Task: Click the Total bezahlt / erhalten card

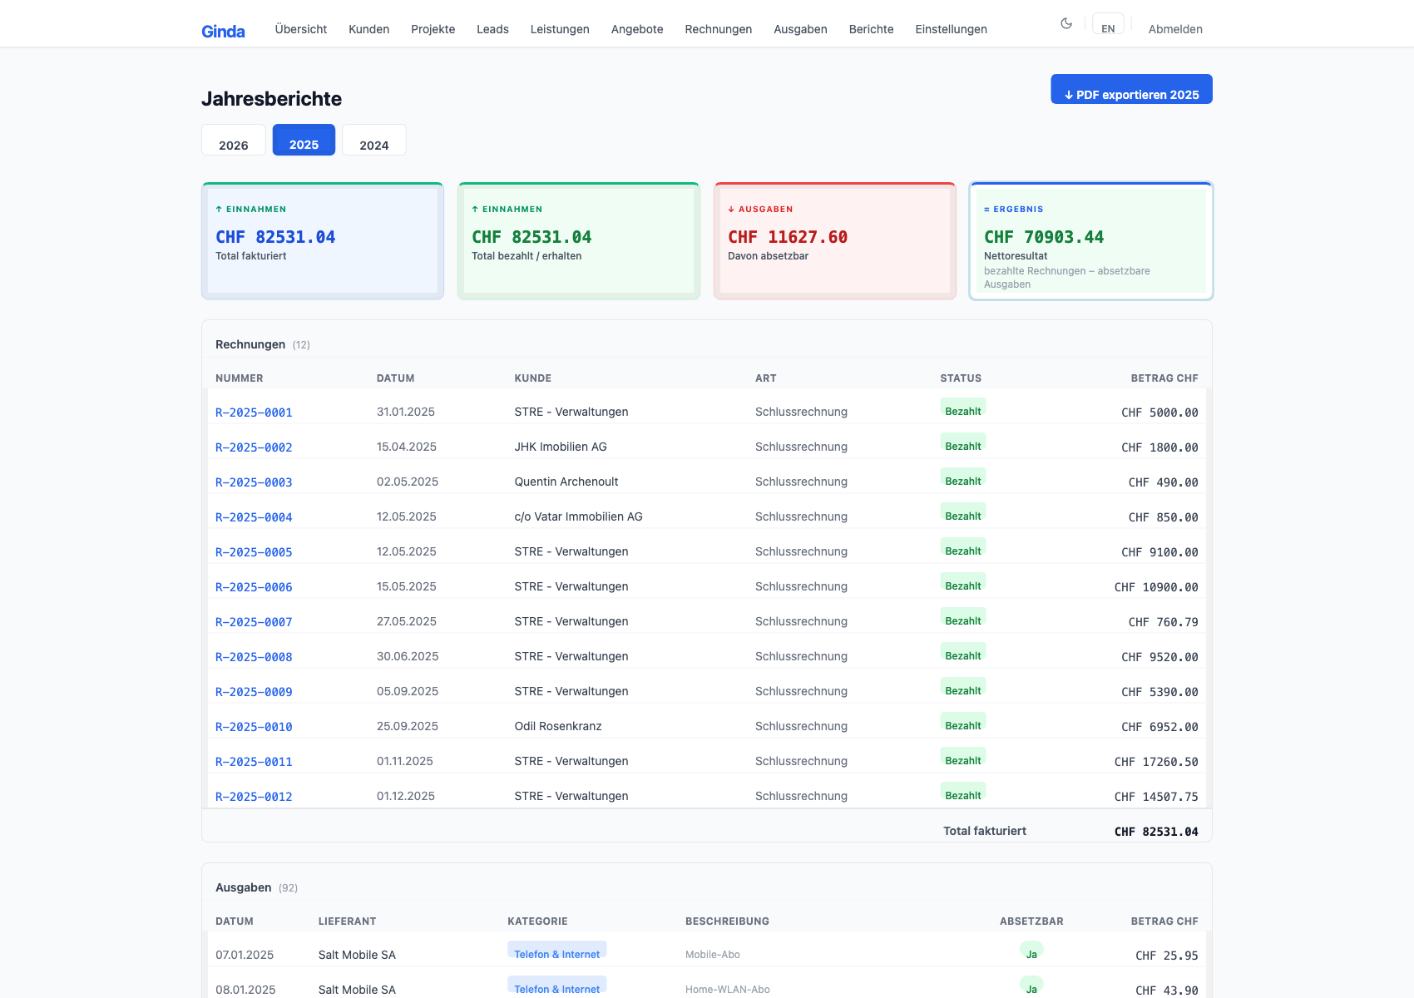Action: point(579,241)
